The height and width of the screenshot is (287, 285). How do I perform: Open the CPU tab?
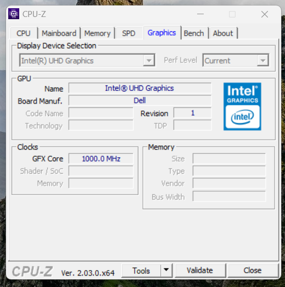point(24,33)
